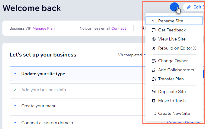Click the trash can icon for Move to Trash

[154, 101]
